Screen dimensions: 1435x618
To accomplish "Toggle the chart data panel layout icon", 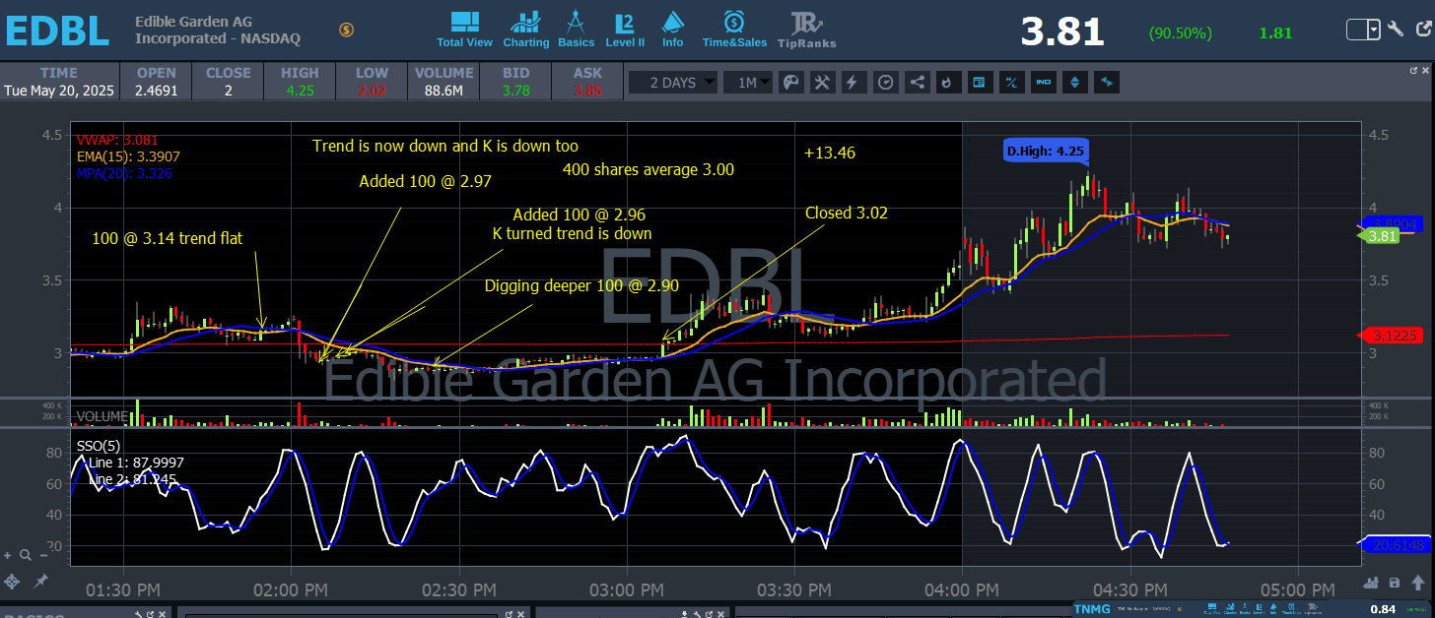I will [979, 83].
